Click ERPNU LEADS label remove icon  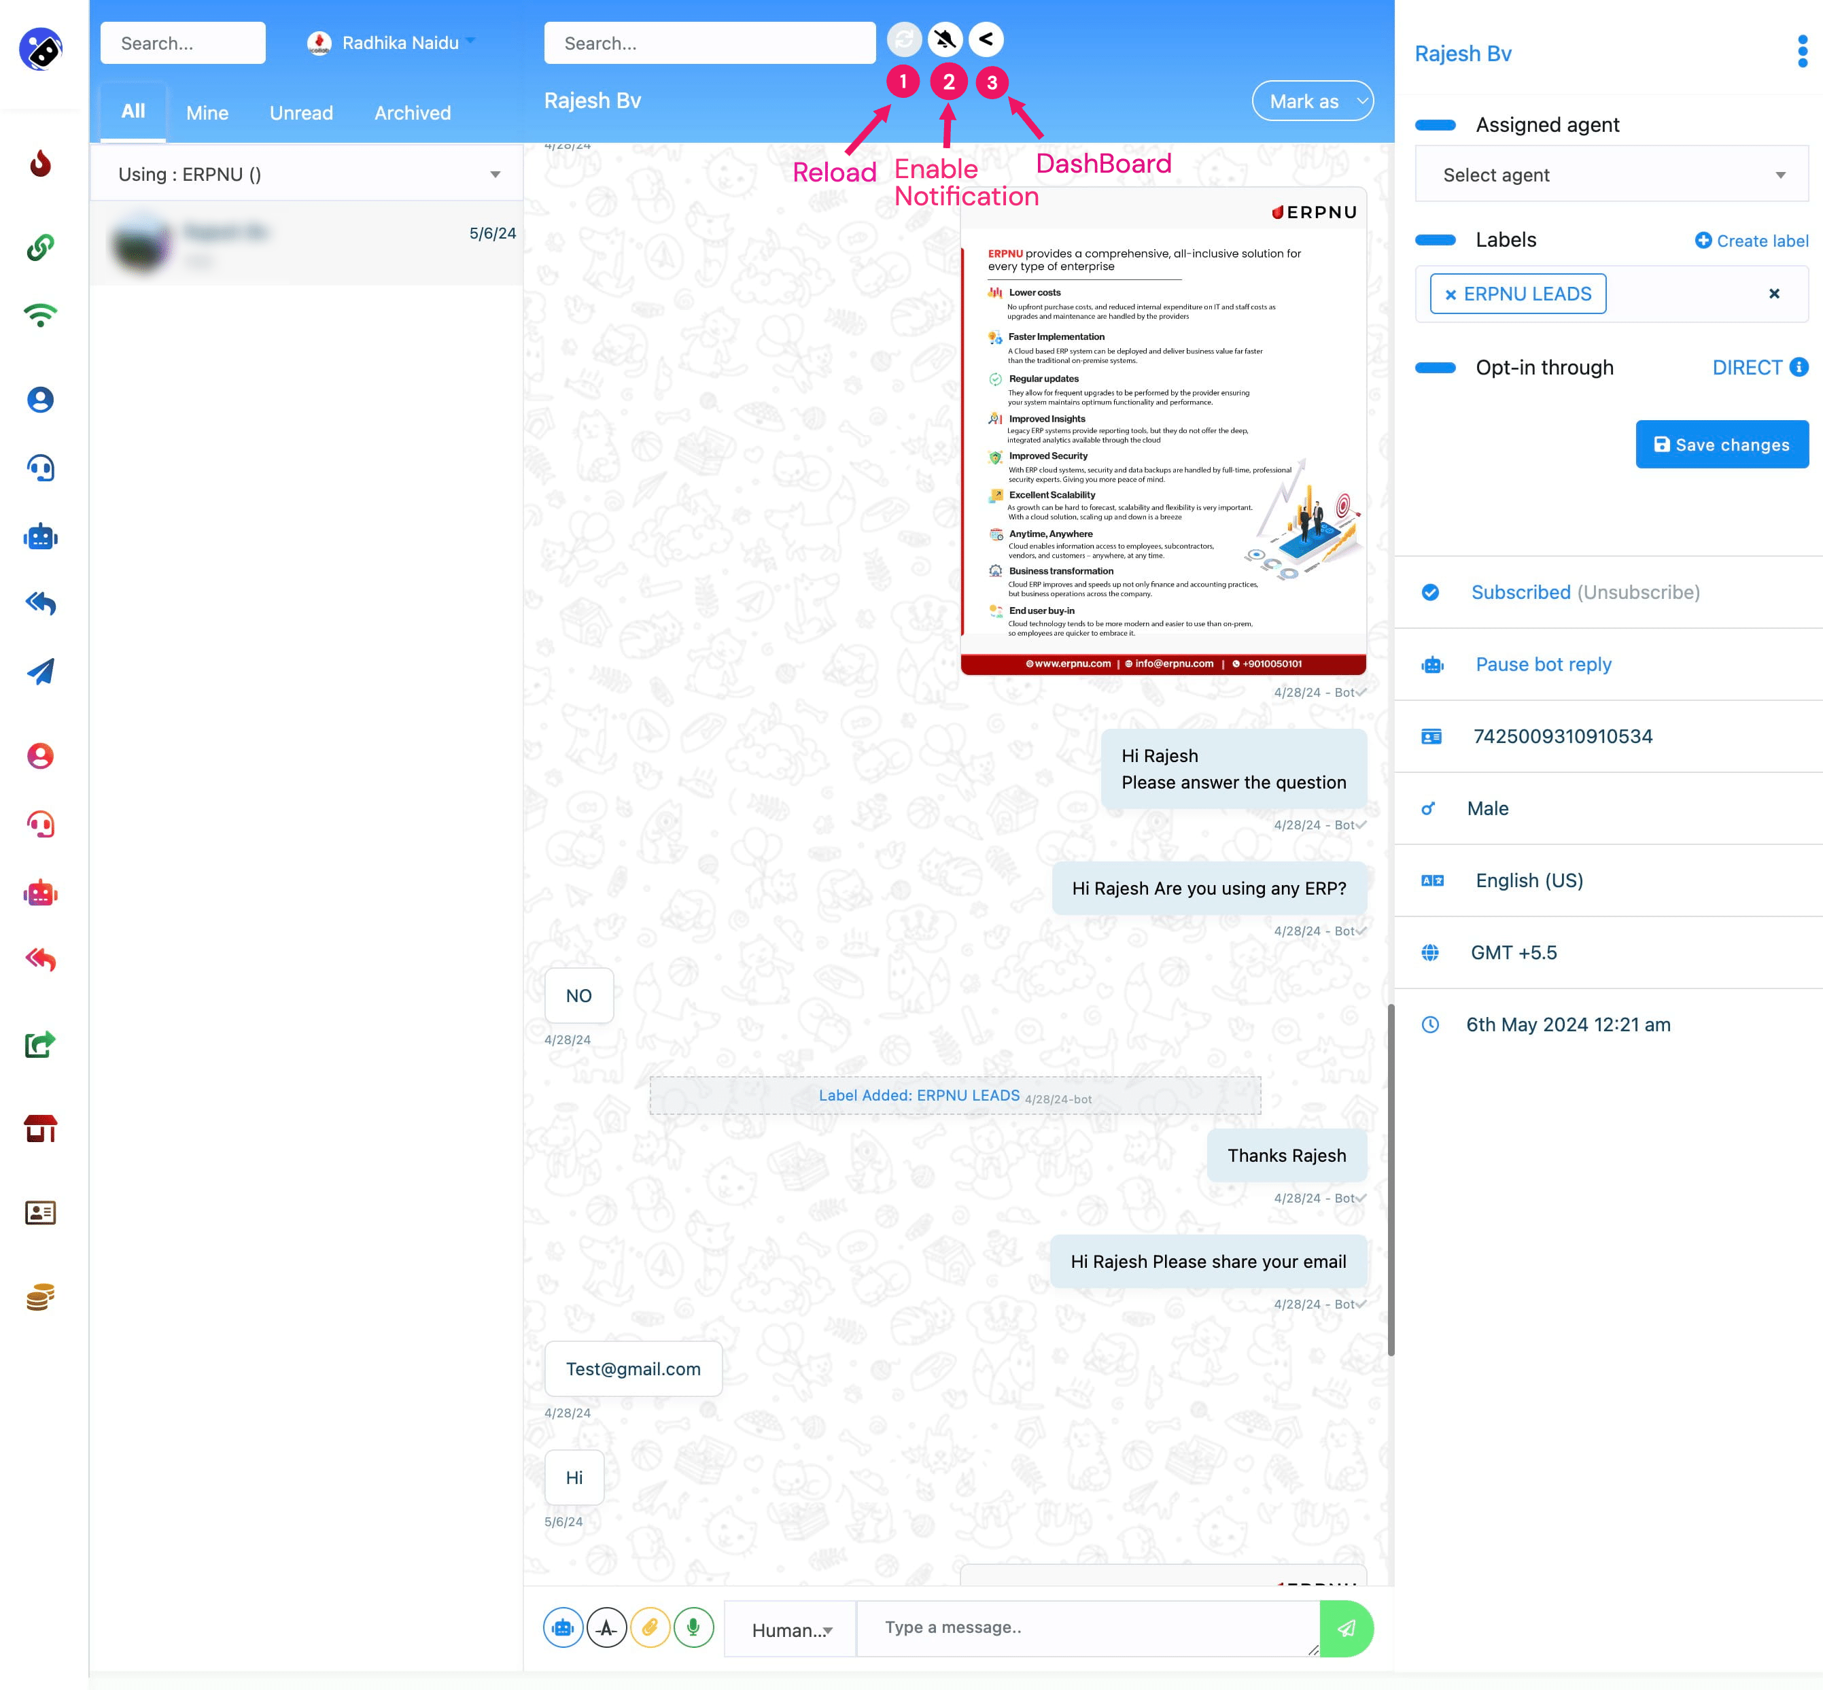click(x=1450, y=292)
